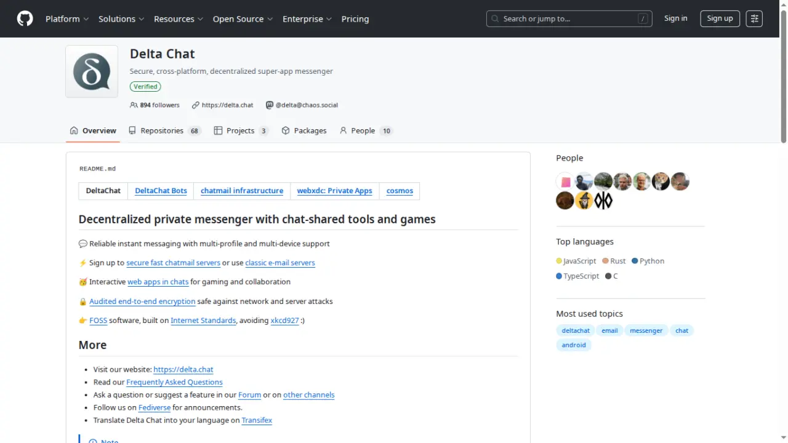
Task: Click the pink square member avatar
Action: coord(565,182)
